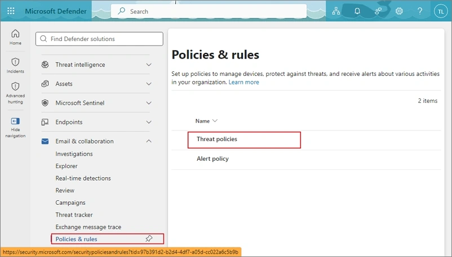Open Threat tracker
The width and height of the screenshot is (452, 257).
tap(74, 215)
